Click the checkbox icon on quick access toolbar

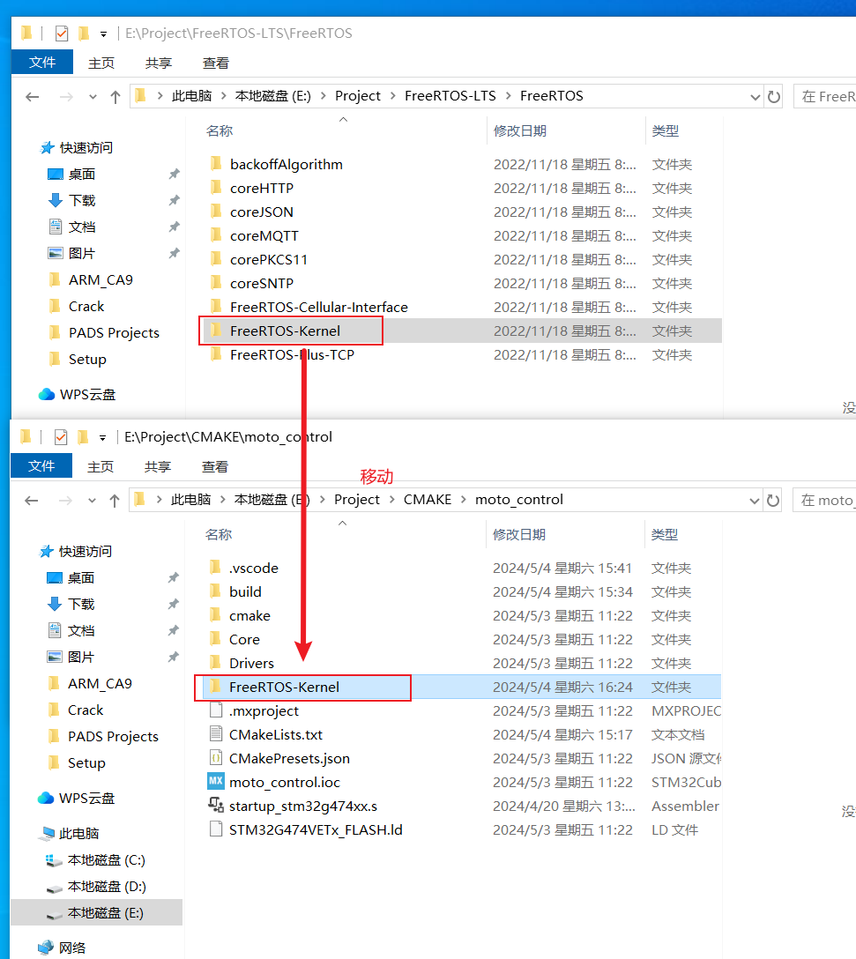click(60, 435)
